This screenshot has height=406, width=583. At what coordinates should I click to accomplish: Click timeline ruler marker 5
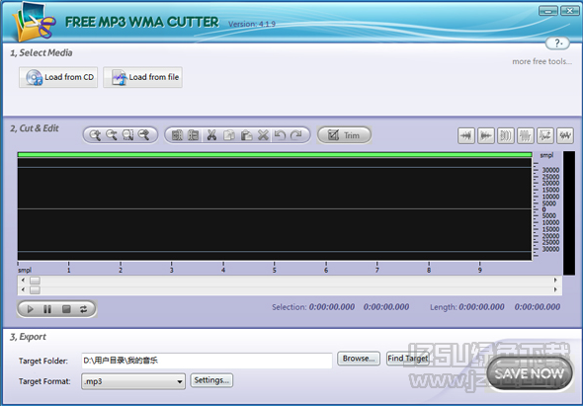click(x=274, y=270)
